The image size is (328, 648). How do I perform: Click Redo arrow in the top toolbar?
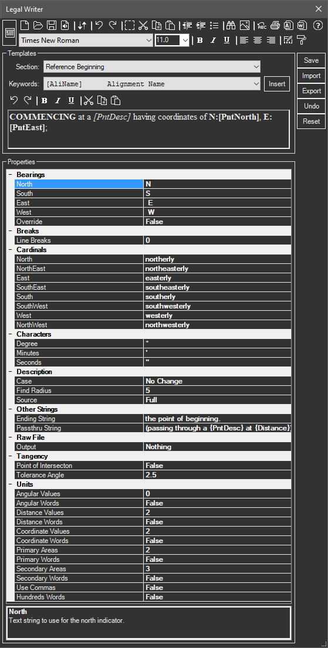point(113,26)
